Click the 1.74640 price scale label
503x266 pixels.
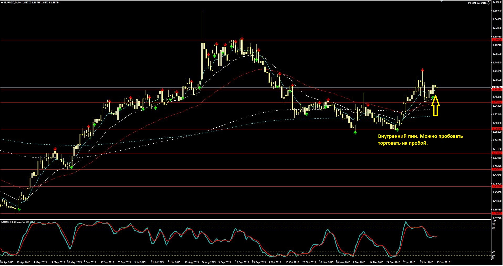coord(497,63)
